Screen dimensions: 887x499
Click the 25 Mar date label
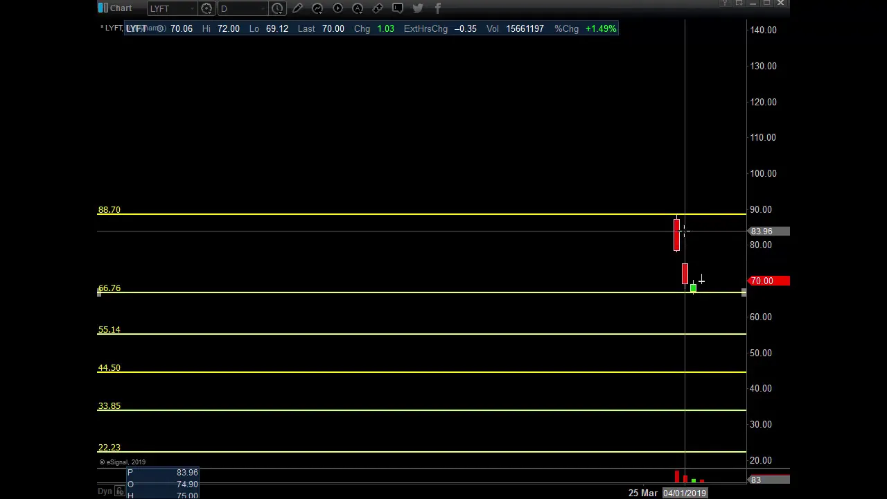click(643, 493)
